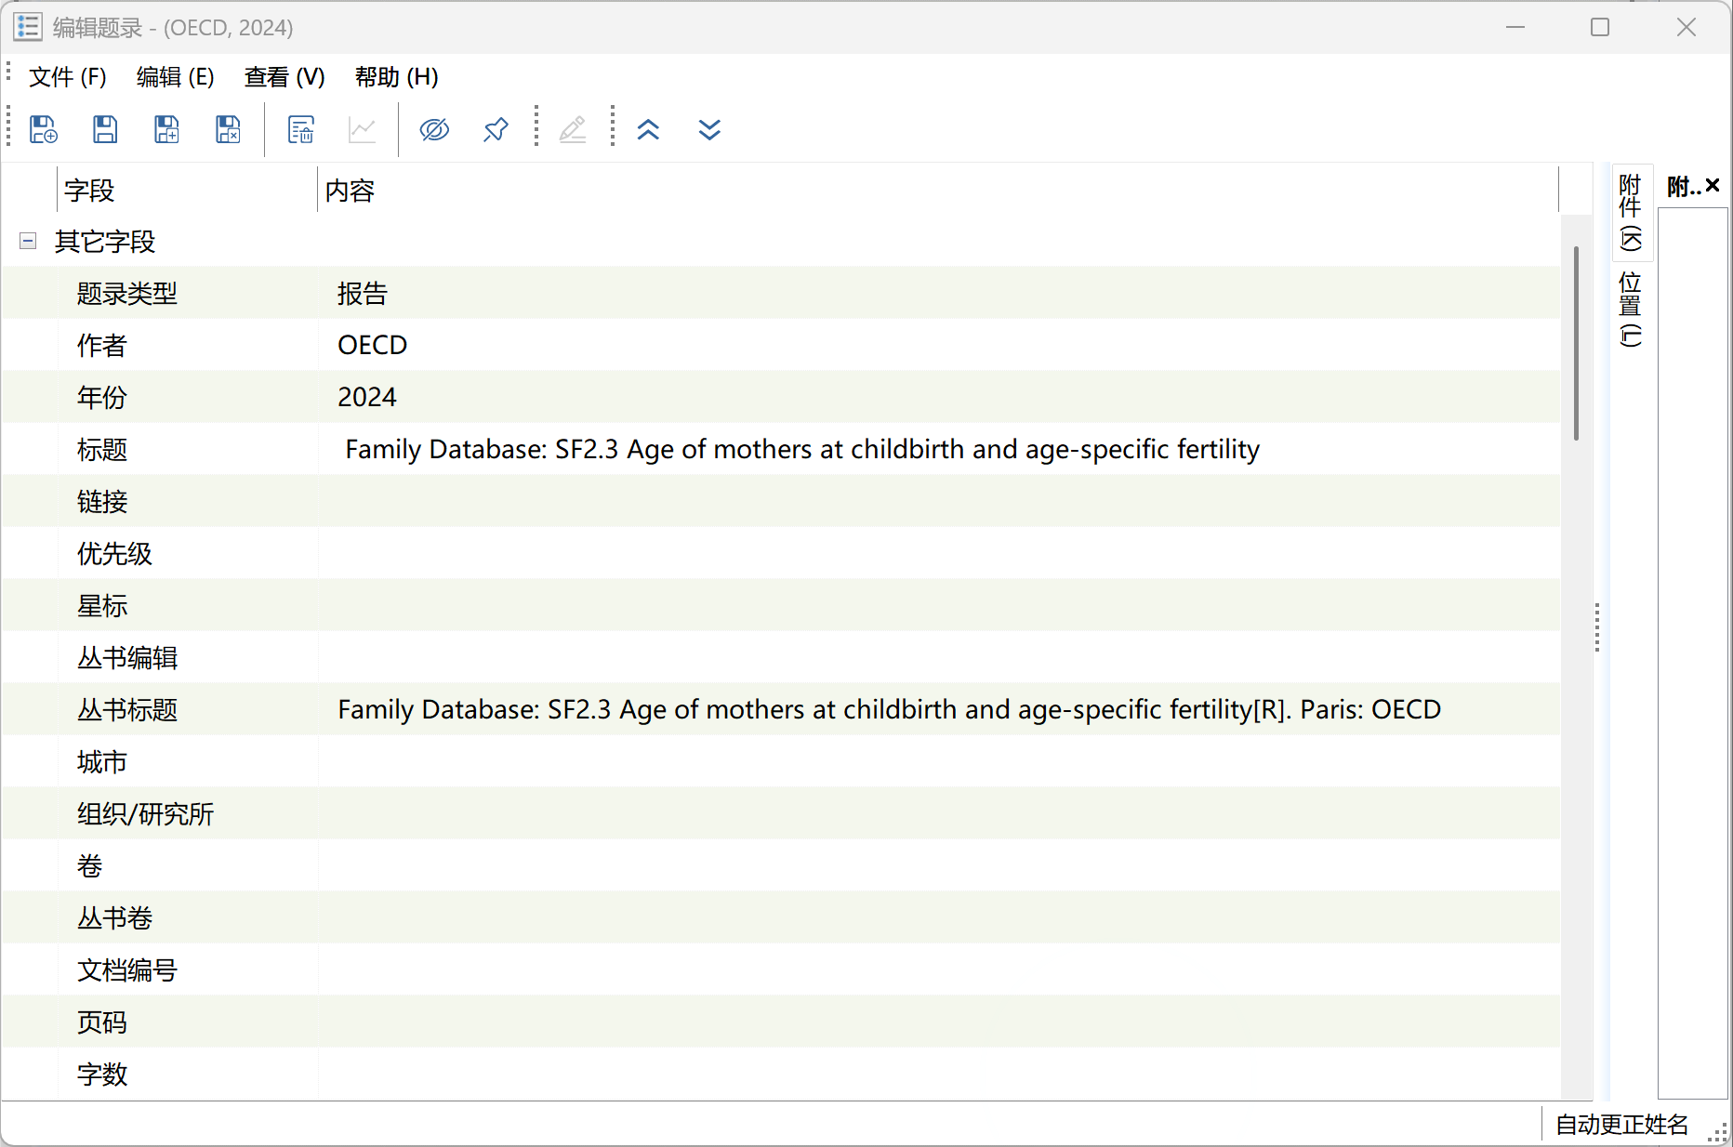The width and height of the screenshot is (1733, 1147).
Task: Open the 编辑 (E) menu
Action: tap(176, 77)
